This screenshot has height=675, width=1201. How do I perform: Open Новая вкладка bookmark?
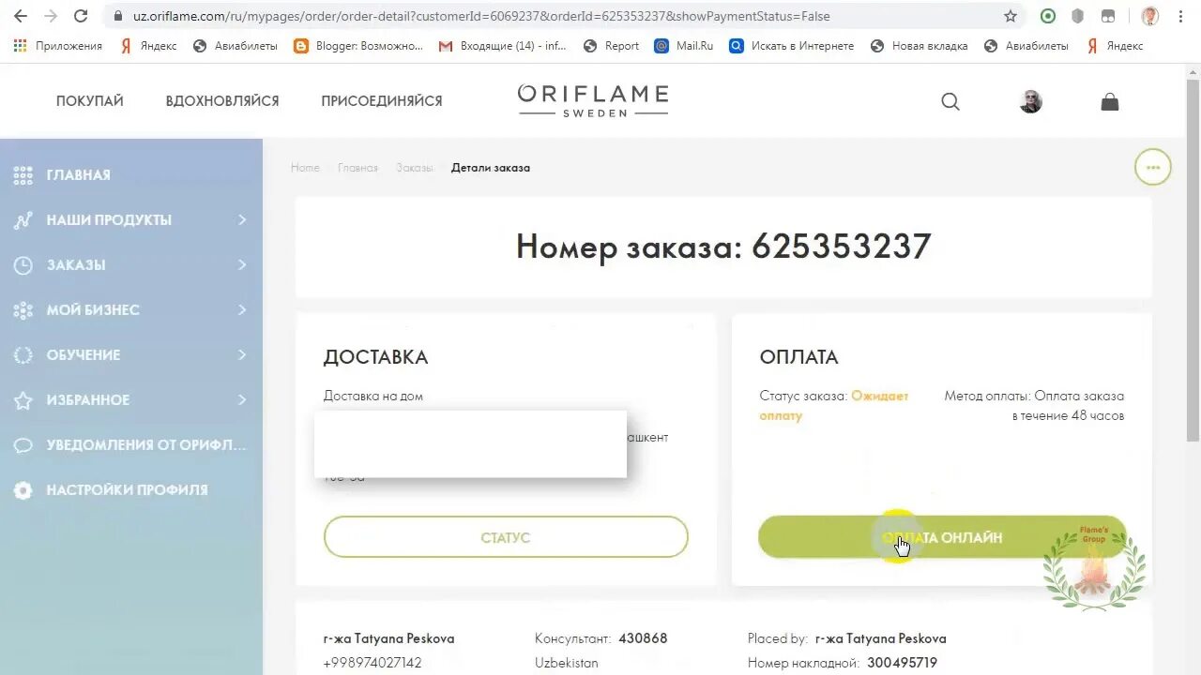tap(919, 45)
